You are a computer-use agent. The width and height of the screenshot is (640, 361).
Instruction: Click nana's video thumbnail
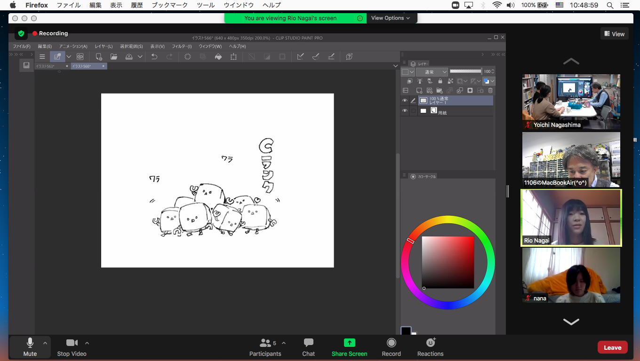(571, 275)
